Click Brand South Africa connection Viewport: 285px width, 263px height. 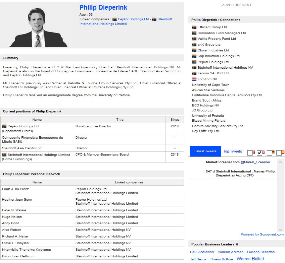207,100
